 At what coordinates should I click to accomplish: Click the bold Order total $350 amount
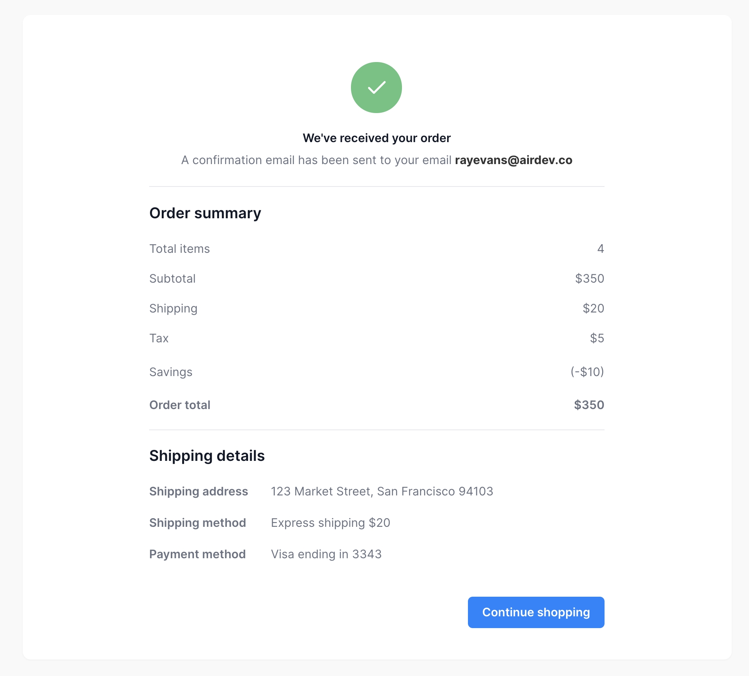(589, 405)
